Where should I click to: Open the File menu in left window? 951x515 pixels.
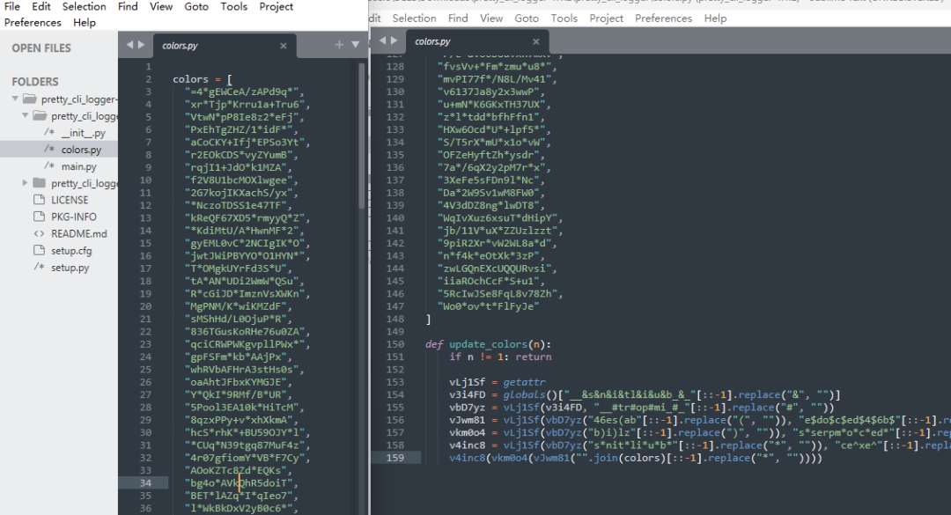click(x=12, y=7)
